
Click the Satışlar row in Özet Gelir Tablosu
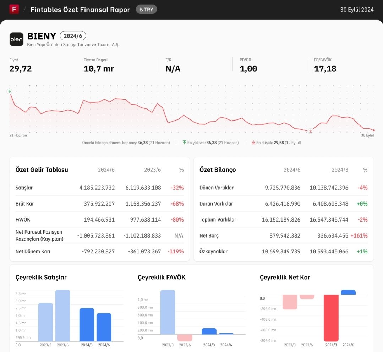(x=99, y=188)
